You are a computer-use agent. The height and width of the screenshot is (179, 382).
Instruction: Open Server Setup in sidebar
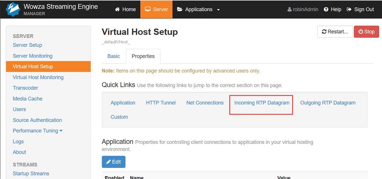pyautogui.click(x=27, y=45)
